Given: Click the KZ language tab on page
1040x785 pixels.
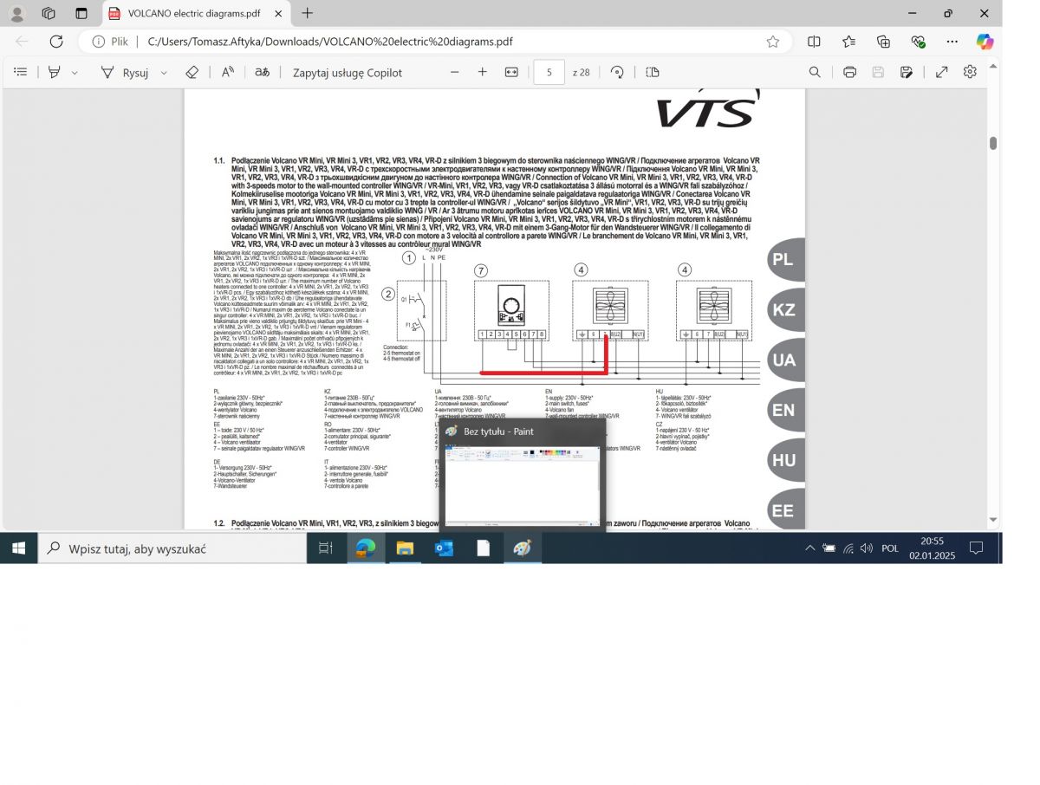Looking at the screenshot, I should (x=785, y=310).
